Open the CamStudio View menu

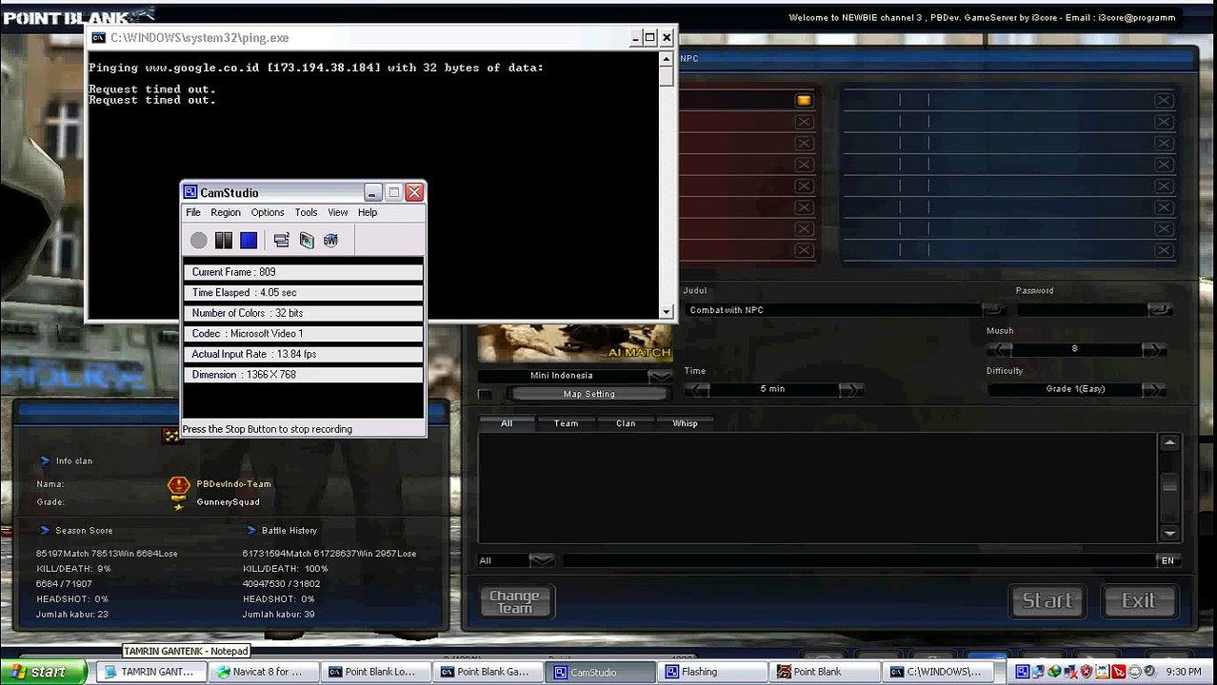coord(338,212)
